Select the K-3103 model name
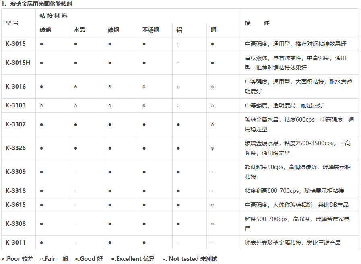 pyautogui.click(x=16, y=105)
